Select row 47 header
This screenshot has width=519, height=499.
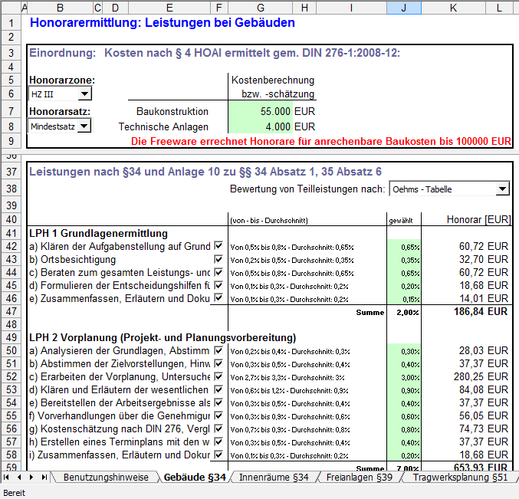[x=11, y=311]
